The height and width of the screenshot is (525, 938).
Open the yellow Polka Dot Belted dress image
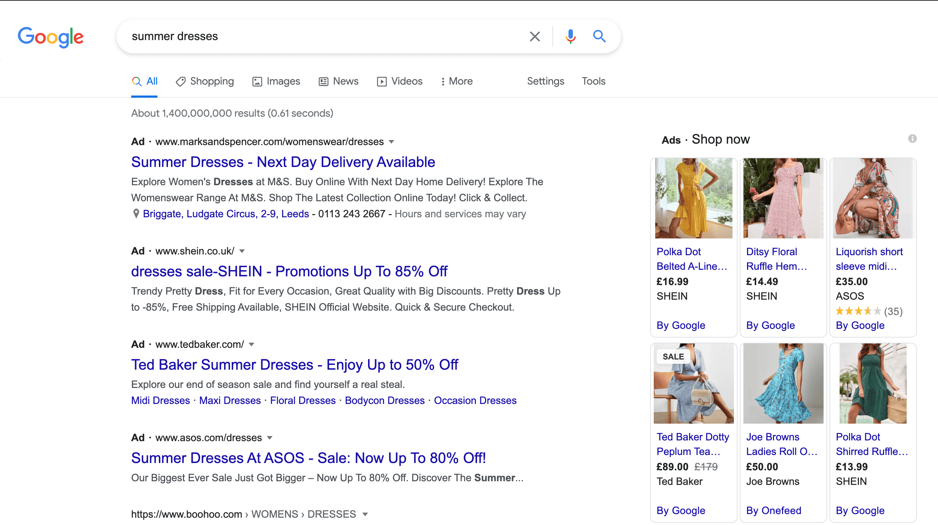693,198
